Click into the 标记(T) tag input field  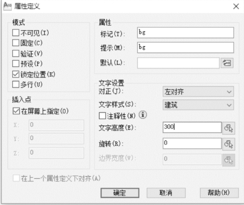[185, 33]
